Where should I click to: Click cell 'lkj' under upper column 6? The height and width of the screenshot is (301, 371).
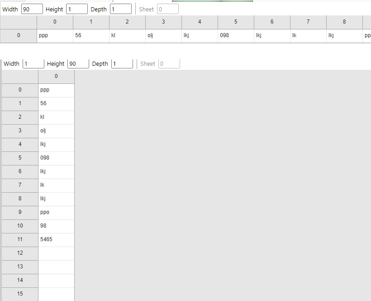pos(272,36)
